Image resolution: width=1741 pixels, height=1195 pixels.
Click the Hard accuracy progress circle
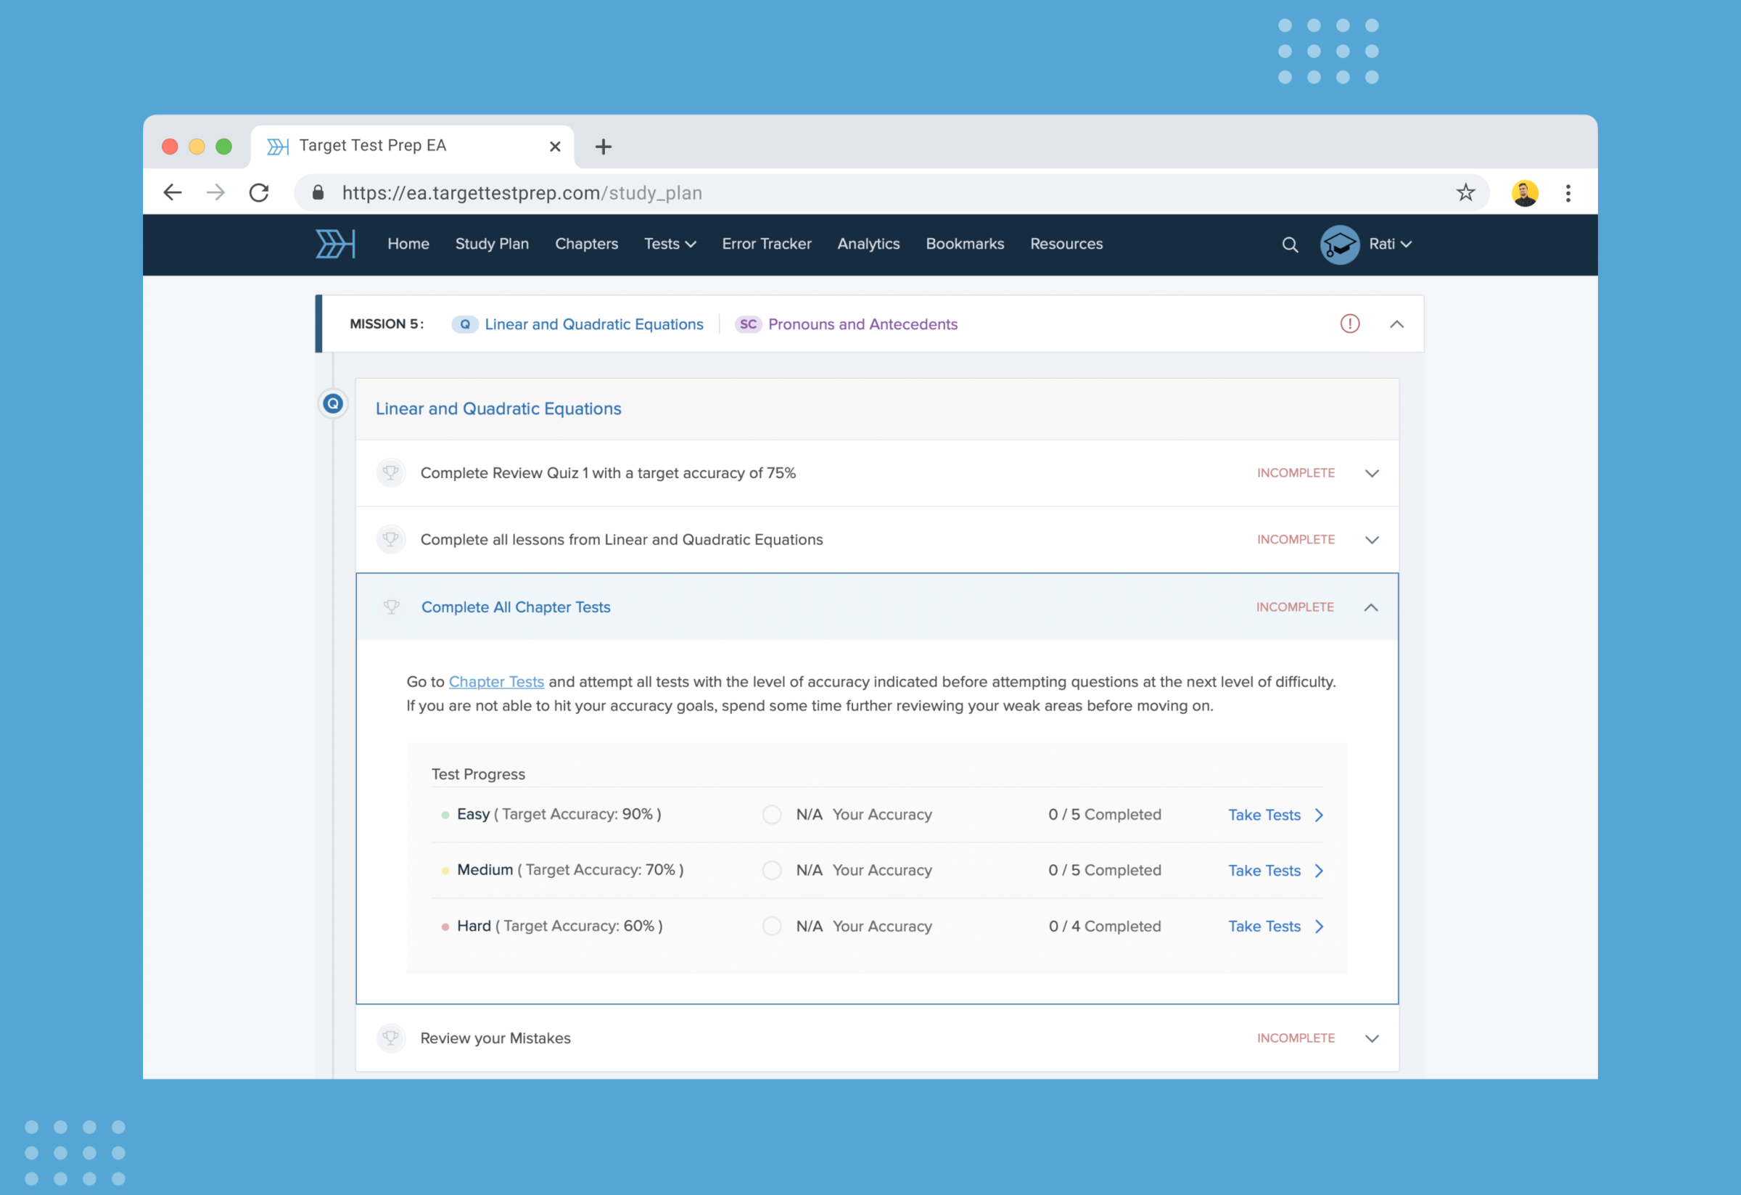tap(772, 926)
